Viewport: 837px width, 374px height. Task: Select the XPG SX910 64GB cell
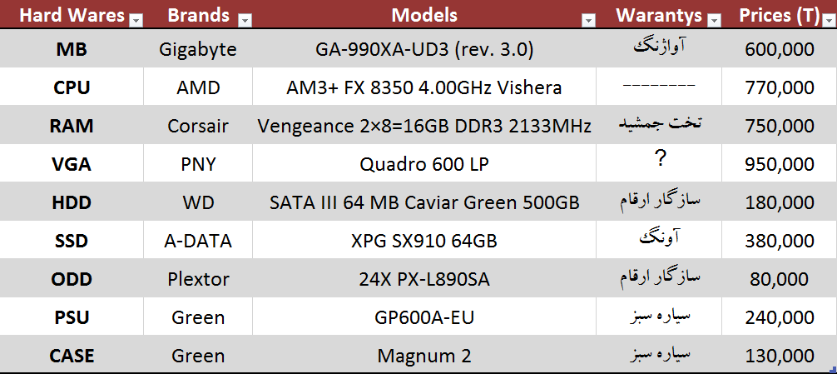424,241
